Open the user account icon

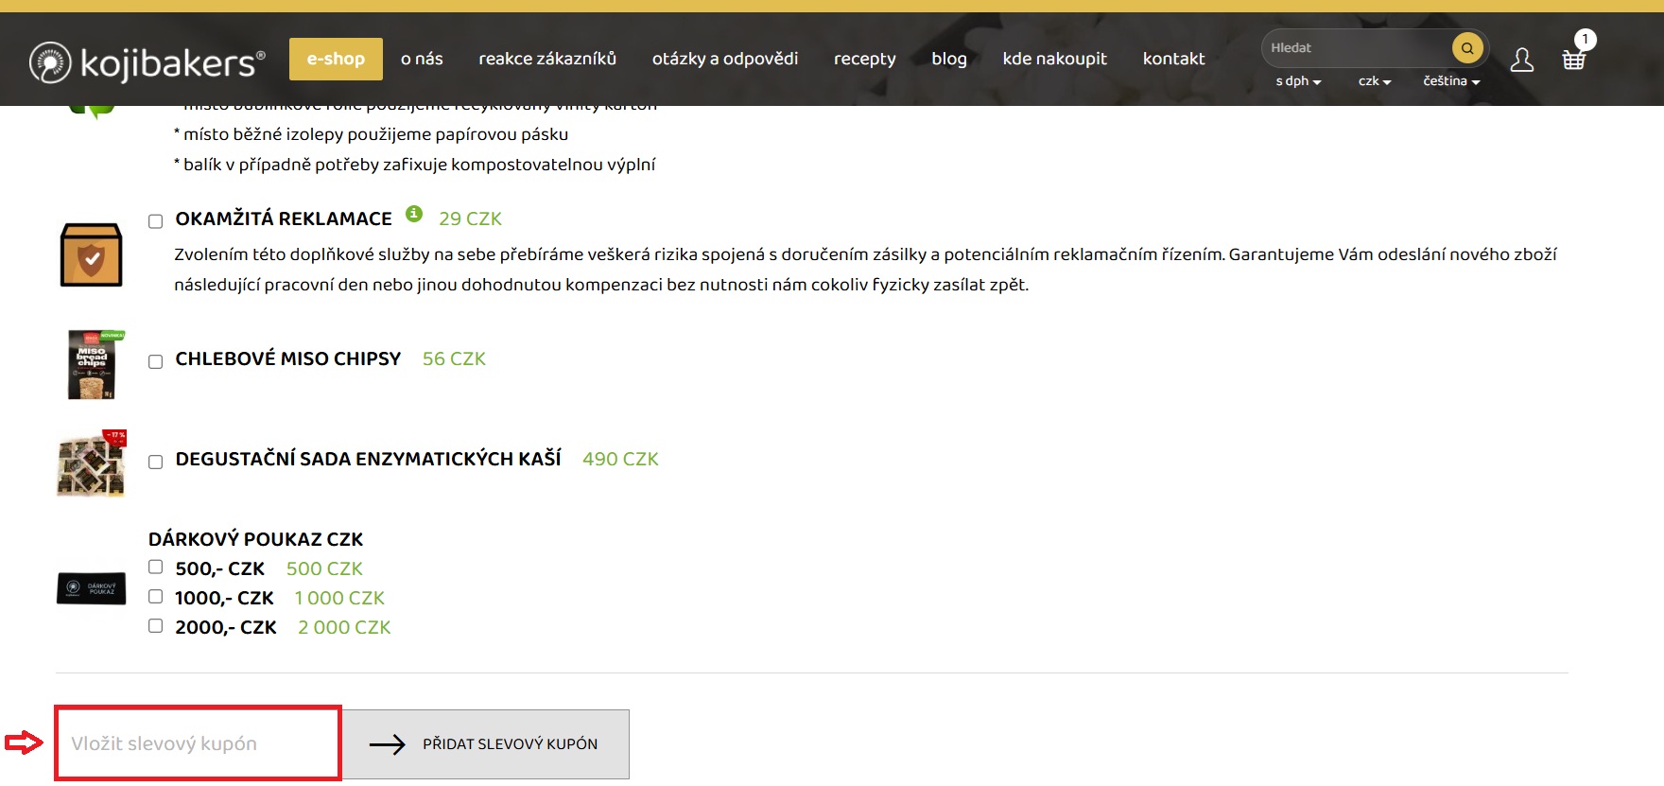pos(1522,60)
